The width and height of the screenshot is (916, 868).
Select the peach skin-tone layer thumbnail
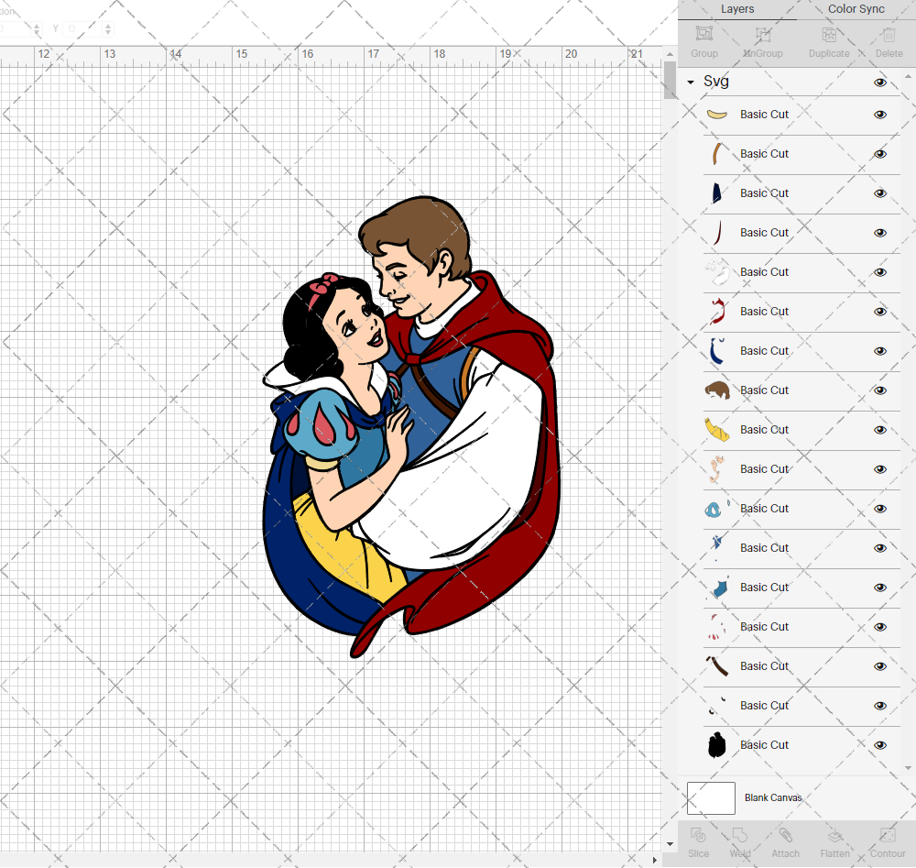click(717, 469)
